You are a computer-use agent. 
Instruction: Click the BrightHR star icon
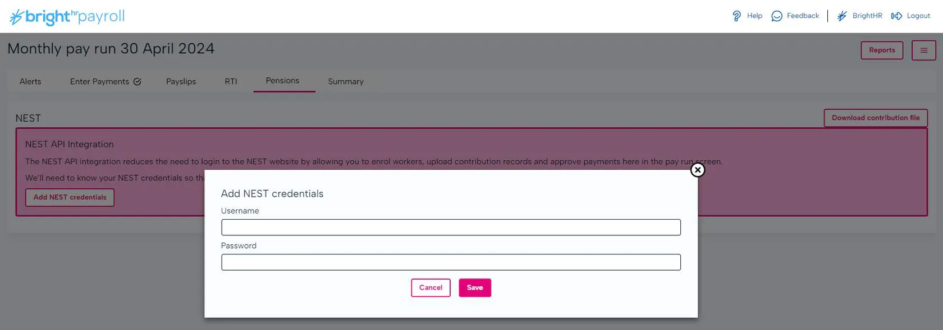(842, 16)
